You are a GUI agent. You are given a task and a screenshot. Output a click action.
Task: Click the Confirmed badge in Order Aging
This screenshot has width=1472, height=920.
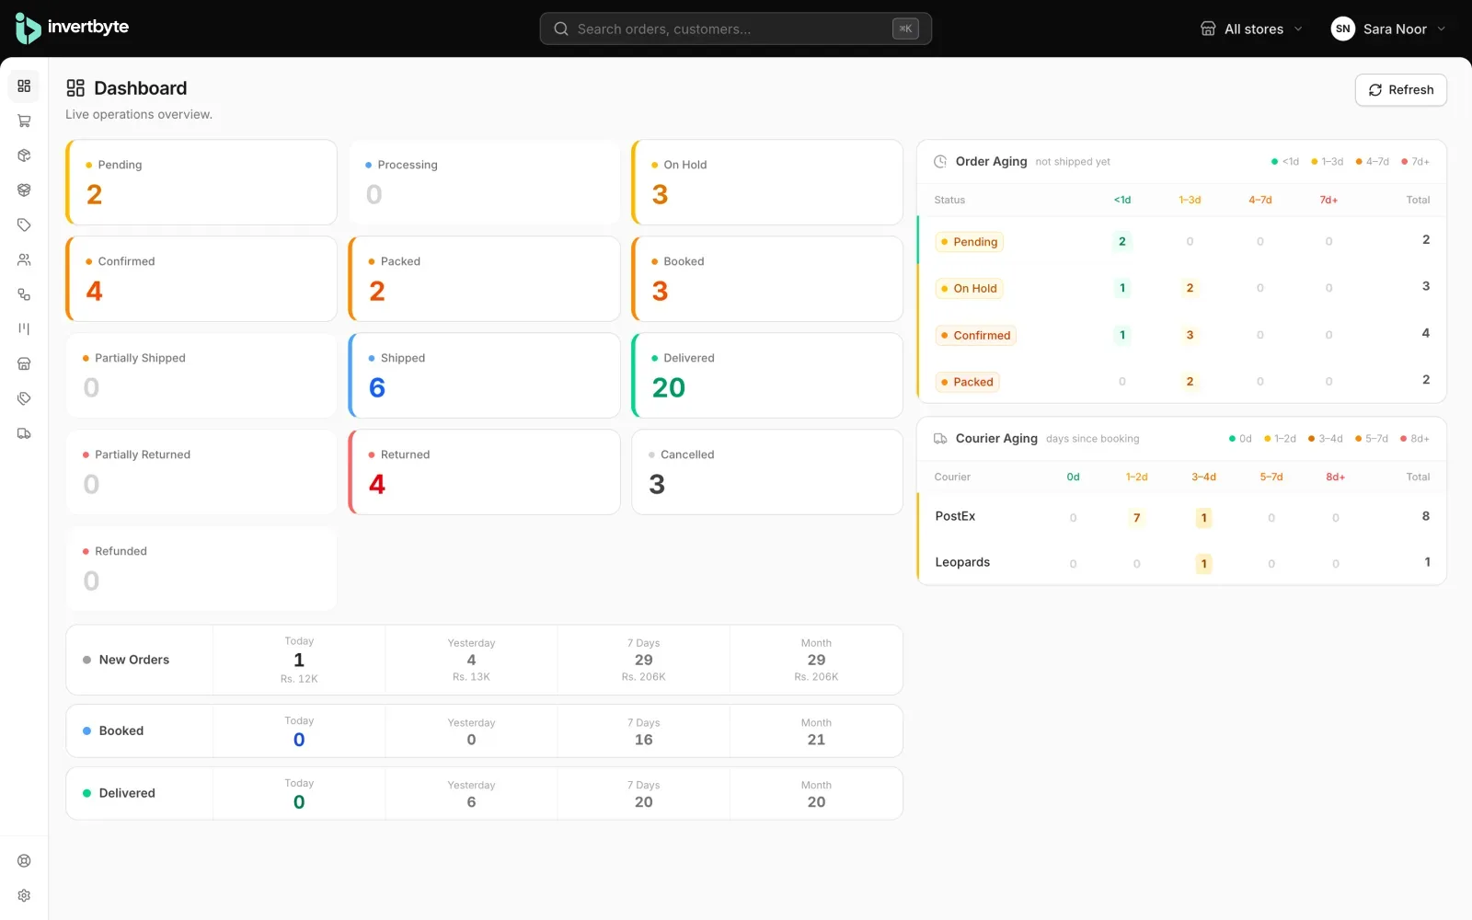(975, 336)
